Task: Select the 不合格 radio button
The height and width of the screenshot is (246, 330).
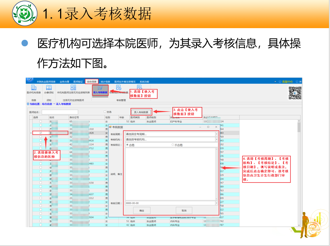Action: pos(173,145)
